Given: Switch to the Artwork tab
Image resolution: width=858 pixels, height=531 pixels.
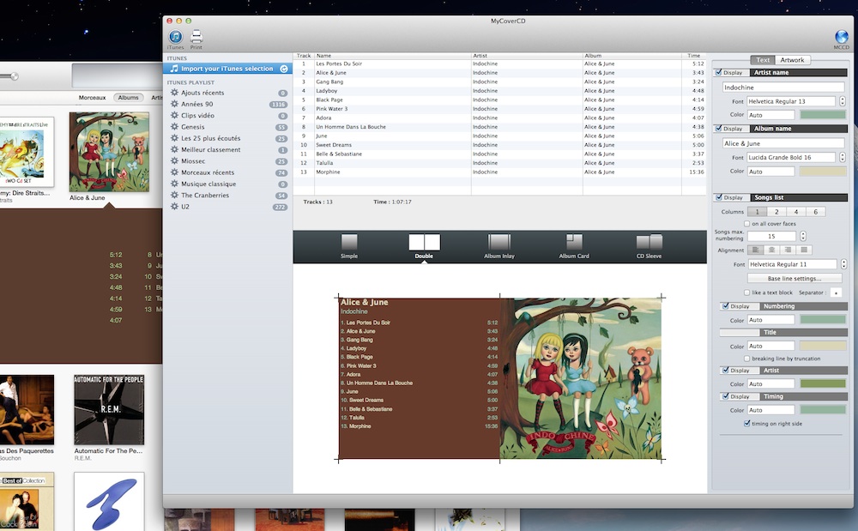Looking at the screenshot, I should tap(792, 60).
